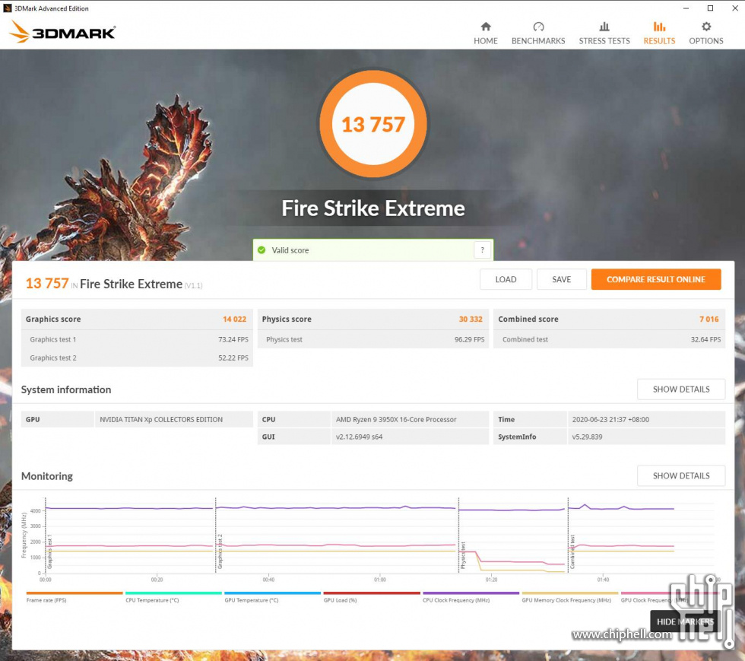The height and width of the screenshot is (661, 745).
Task: Click the LOAD button
Action: [506, 280]
